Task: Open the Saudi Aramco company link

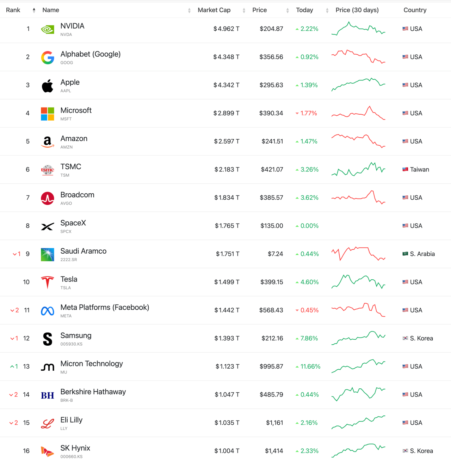Action: click(84, 251)
